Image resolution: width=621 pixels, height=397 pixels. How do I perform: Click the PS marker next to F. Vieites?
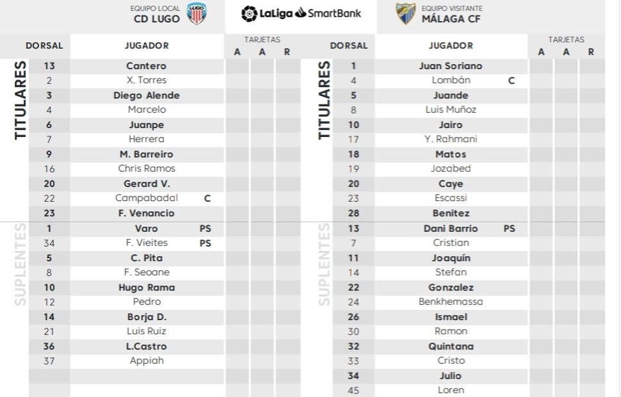coord(205,243)
